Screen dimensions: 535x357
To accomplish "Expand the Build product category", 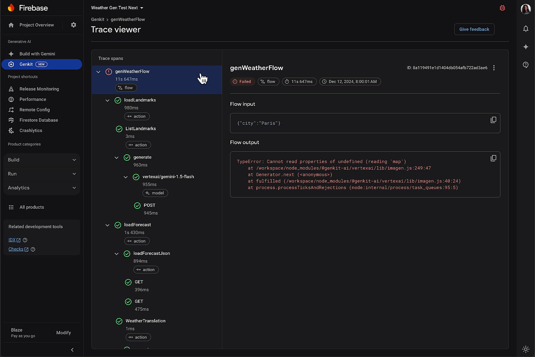I will tap(42, 160).
